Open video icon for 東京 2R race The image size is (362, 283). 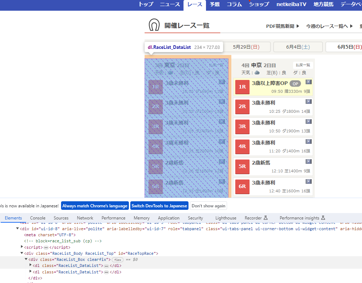(x=222, y=102)
